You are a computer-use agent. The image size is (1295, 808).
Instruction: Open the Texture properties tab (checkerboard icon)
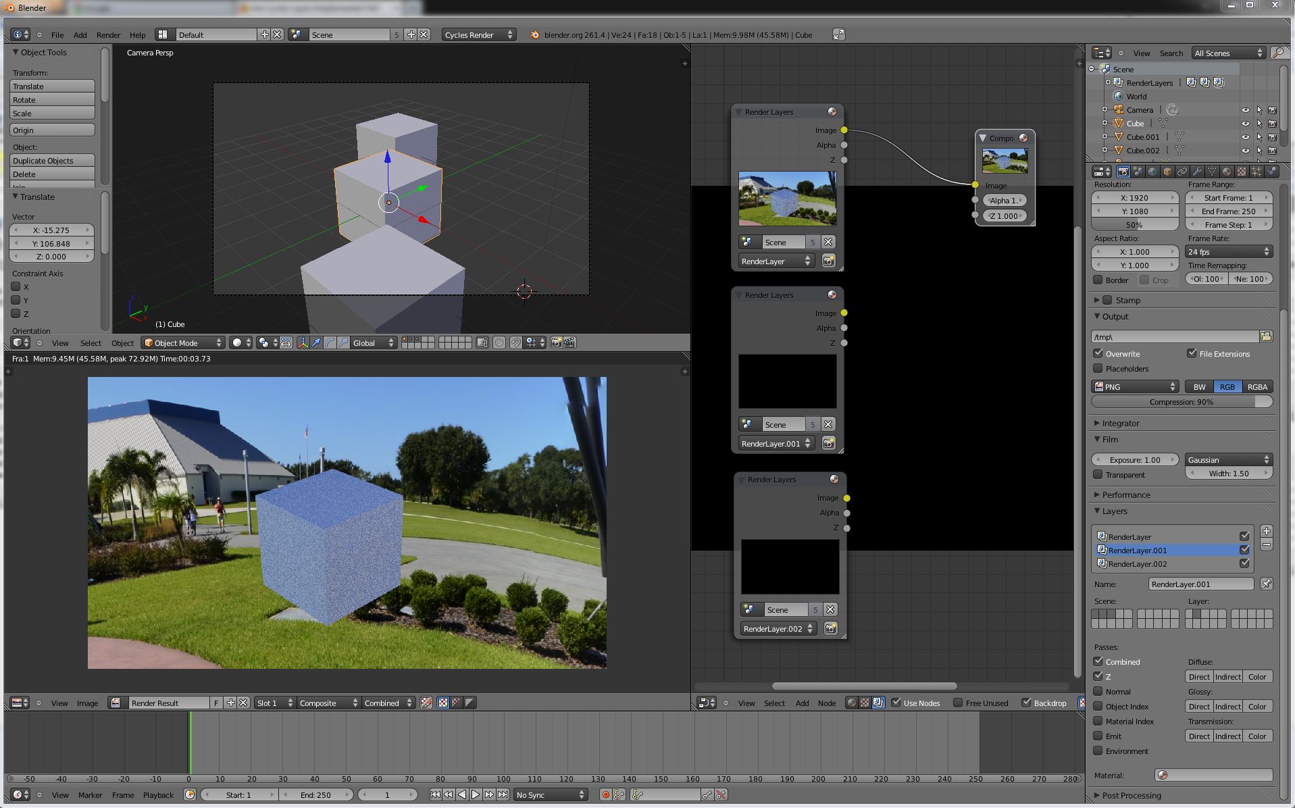pos(1242,172)
